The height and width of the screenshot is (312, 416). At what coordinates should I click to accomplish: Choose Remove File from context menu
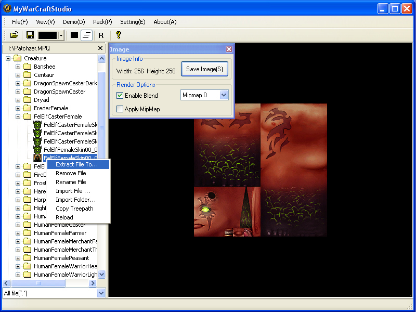pyautogui.click(x=78, y=173)
